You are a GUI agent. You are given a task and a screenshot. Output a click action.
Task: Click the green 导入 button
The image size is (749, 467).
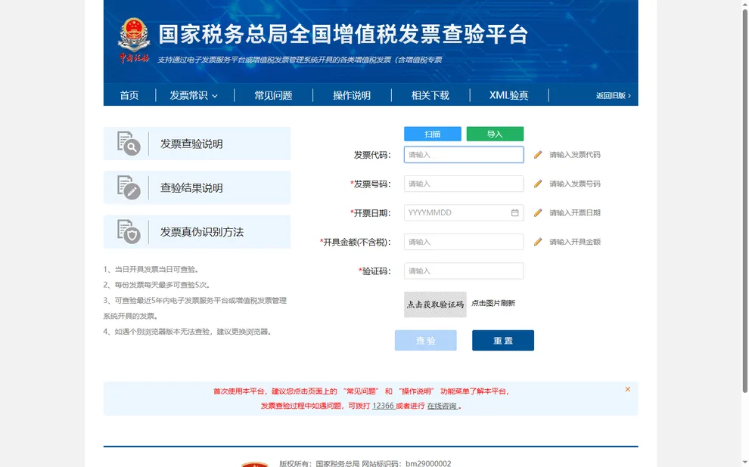coord(495,134)
